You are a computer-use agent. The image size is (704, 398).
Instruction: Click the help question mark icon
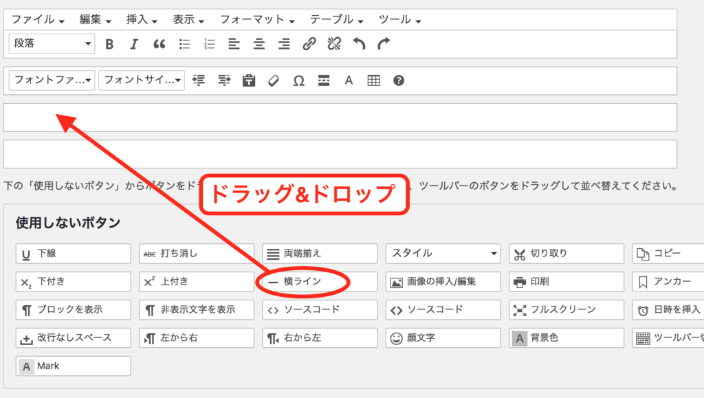pyautogui.click(x=398, y=80)
